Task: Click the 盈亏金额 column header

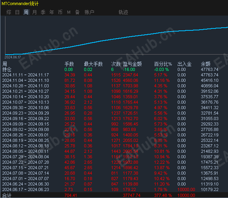Action: (x=133, y=64)
